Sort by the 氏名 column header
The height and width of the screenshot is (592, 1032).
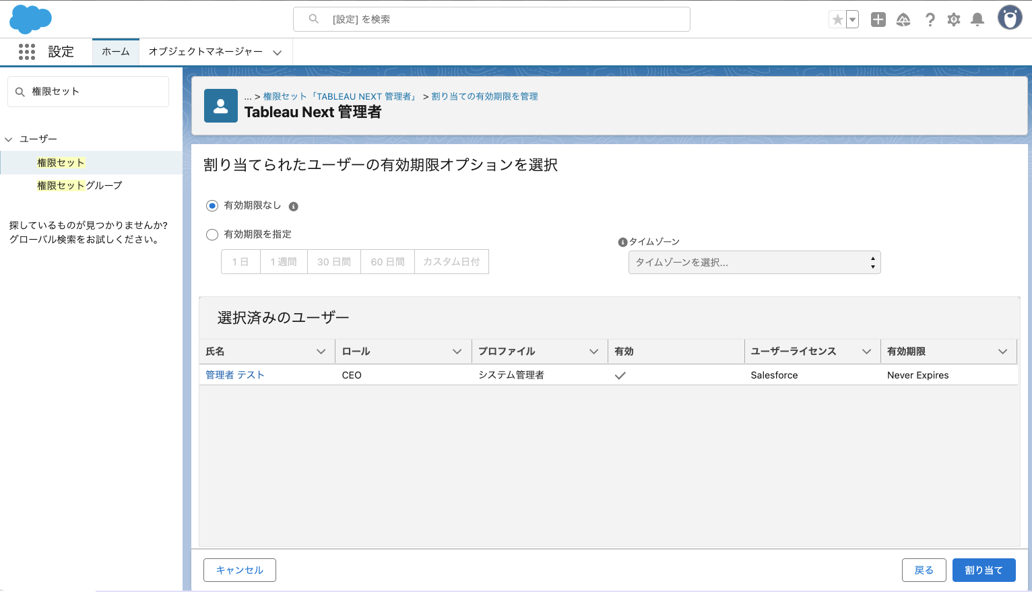215,352
